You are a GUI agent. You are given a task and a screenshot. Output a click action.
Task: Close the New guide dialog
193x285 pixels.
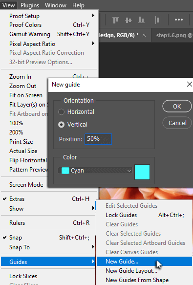[x=190, y=84]
